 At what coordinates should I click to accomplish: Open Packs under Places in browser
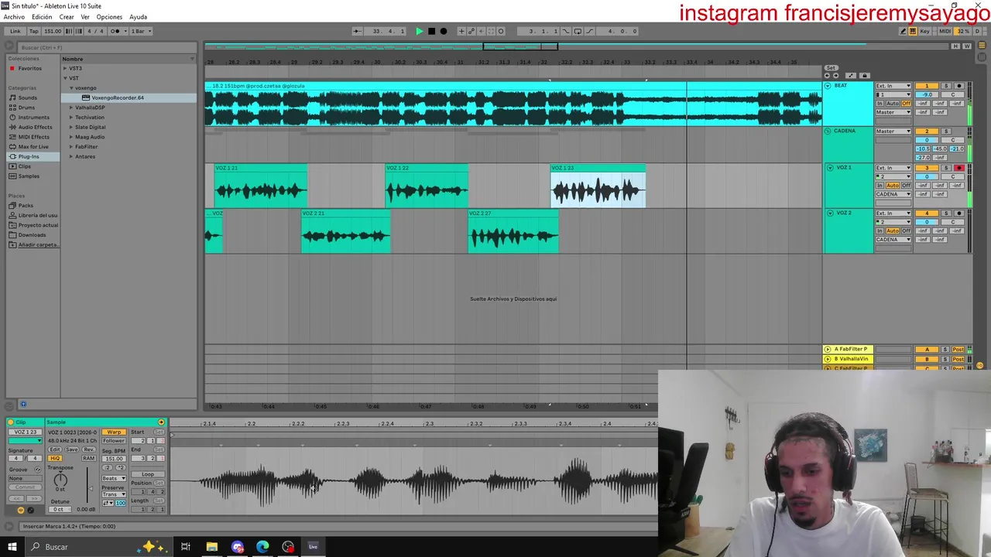click(26, 205)
